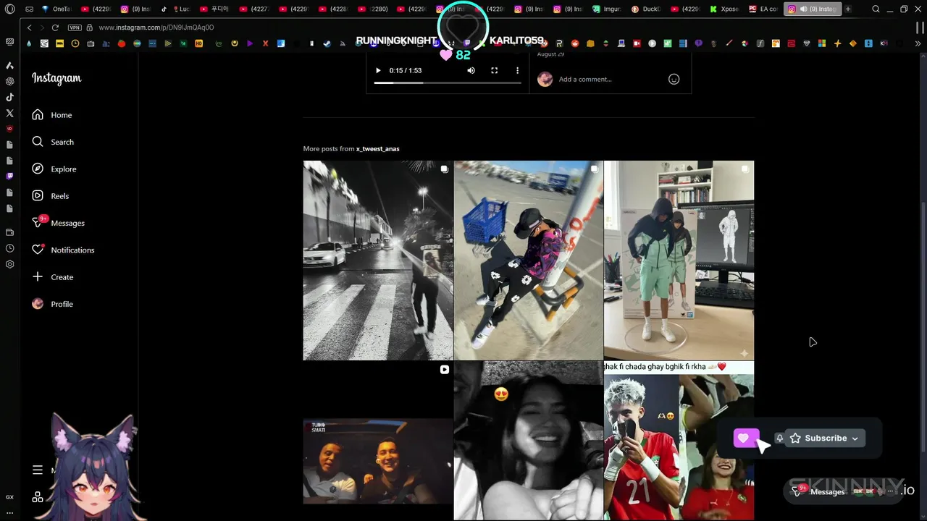Open the green tracksuit figurine post
Screen dimensions: 927x521
tap(679, 260)
